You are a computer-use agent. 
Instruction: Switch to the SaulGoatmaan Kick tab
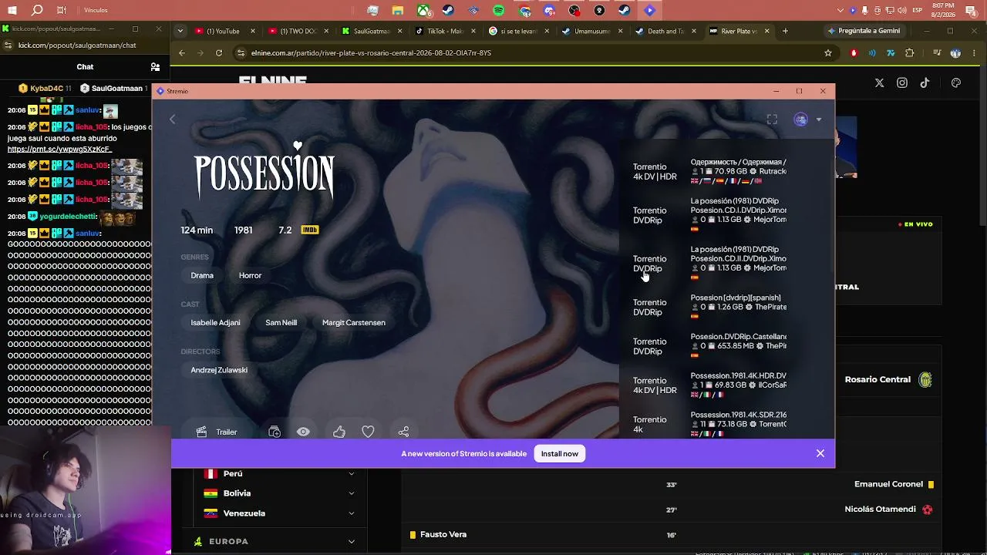[x=370, y=31]
